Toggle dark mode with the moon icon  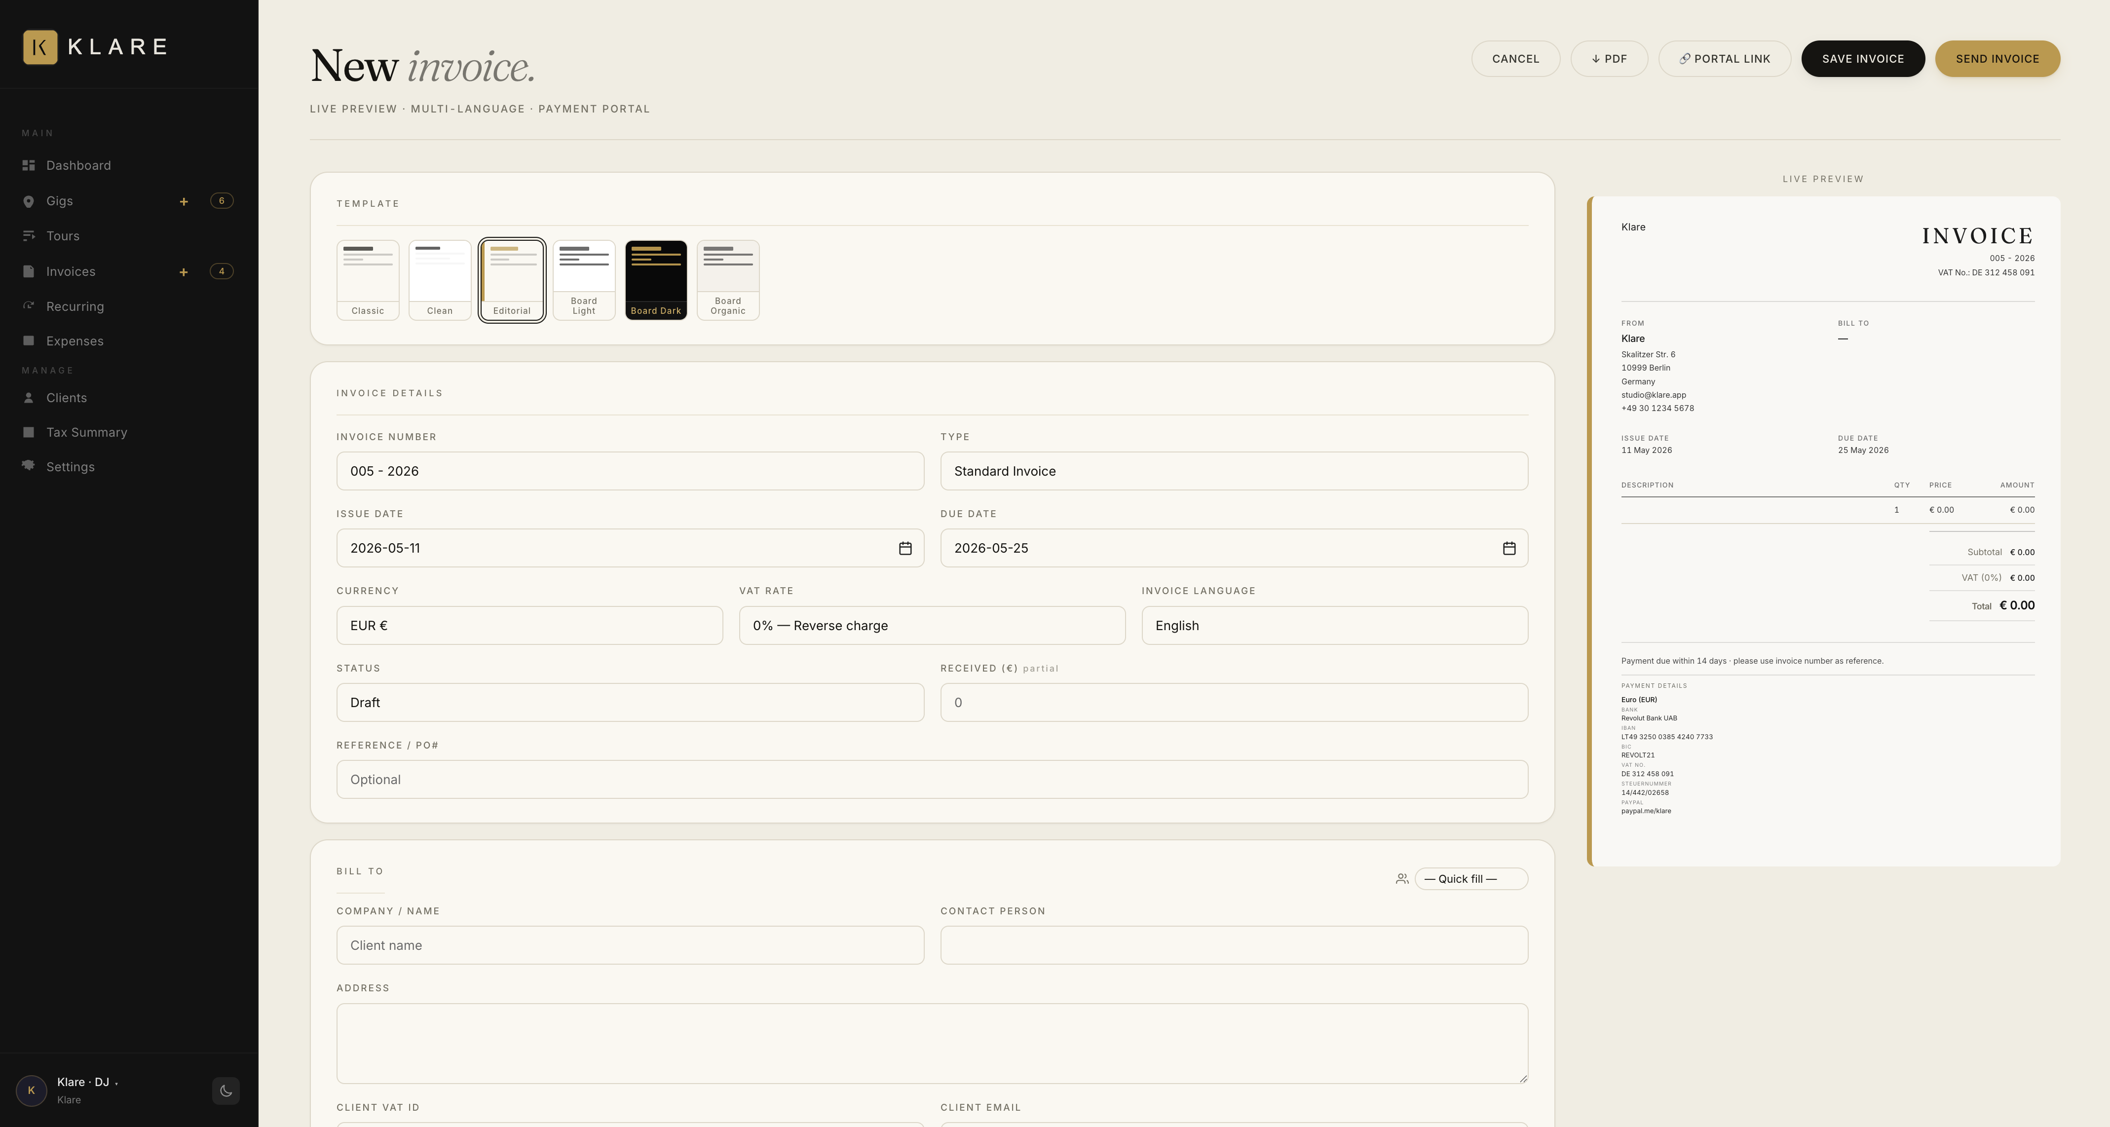[x=226, y=1090]
